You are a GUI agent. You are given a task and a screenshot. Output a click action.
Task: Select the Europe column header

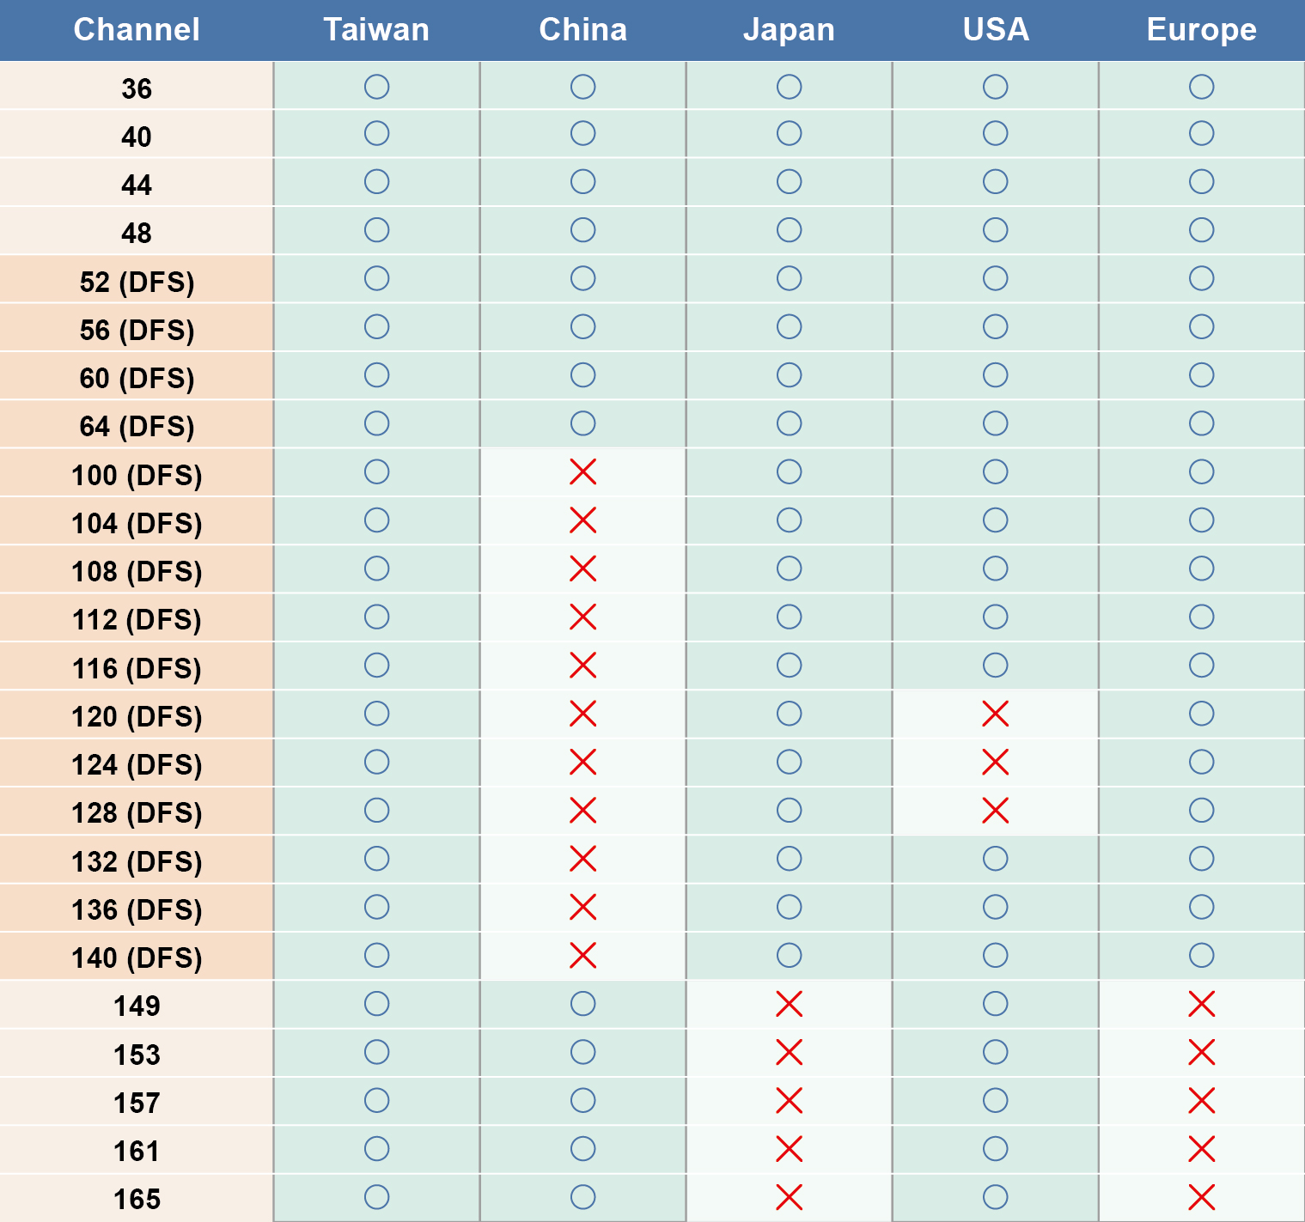1201,30
